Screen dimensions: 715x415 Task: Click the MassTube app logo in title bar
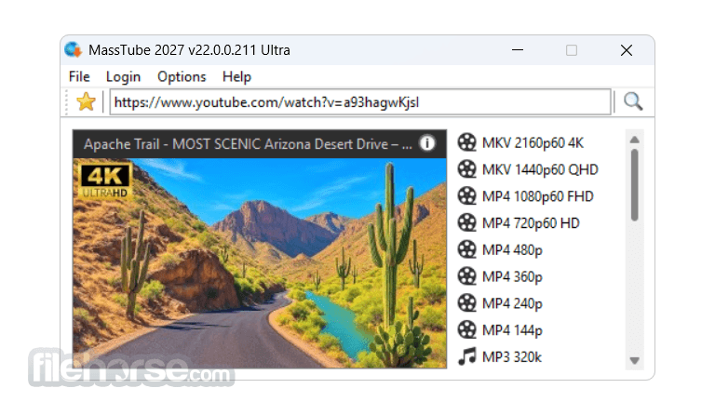click(x=73, y=49)
